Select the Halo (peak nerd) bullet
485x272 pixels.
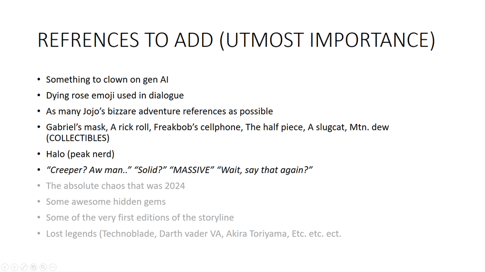[x=80, y=154]
